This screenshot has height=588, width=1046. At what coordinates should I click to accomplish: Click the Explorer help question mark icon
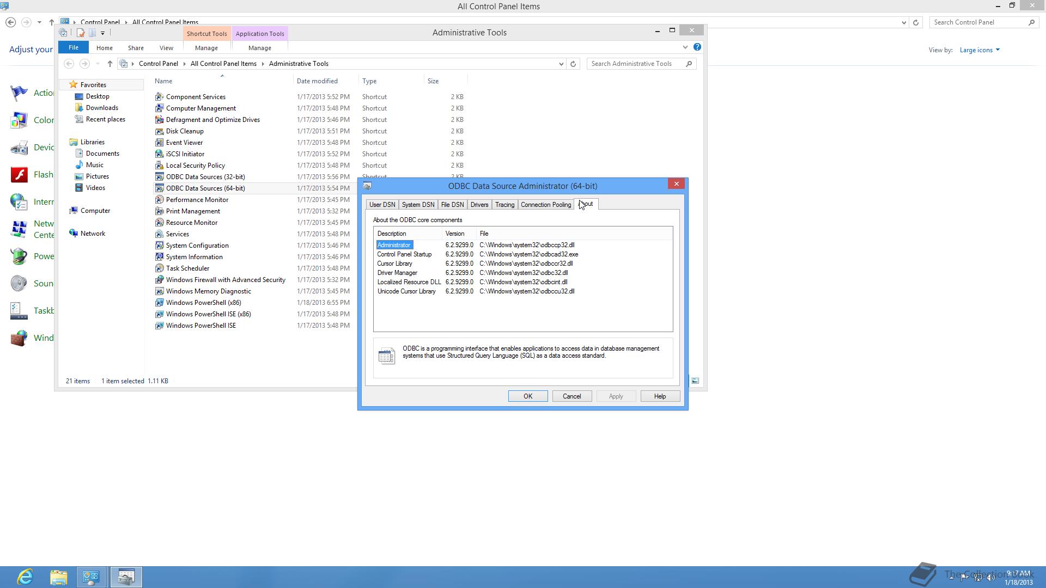point(697,47)
